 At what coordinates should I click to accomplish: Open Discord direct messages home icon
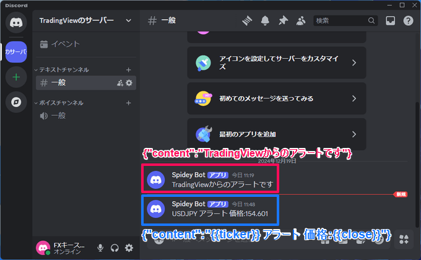[x=16, y=22]
